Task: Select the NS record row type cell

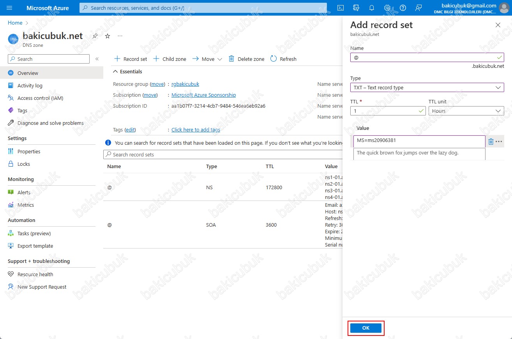Action: (210, 187)
